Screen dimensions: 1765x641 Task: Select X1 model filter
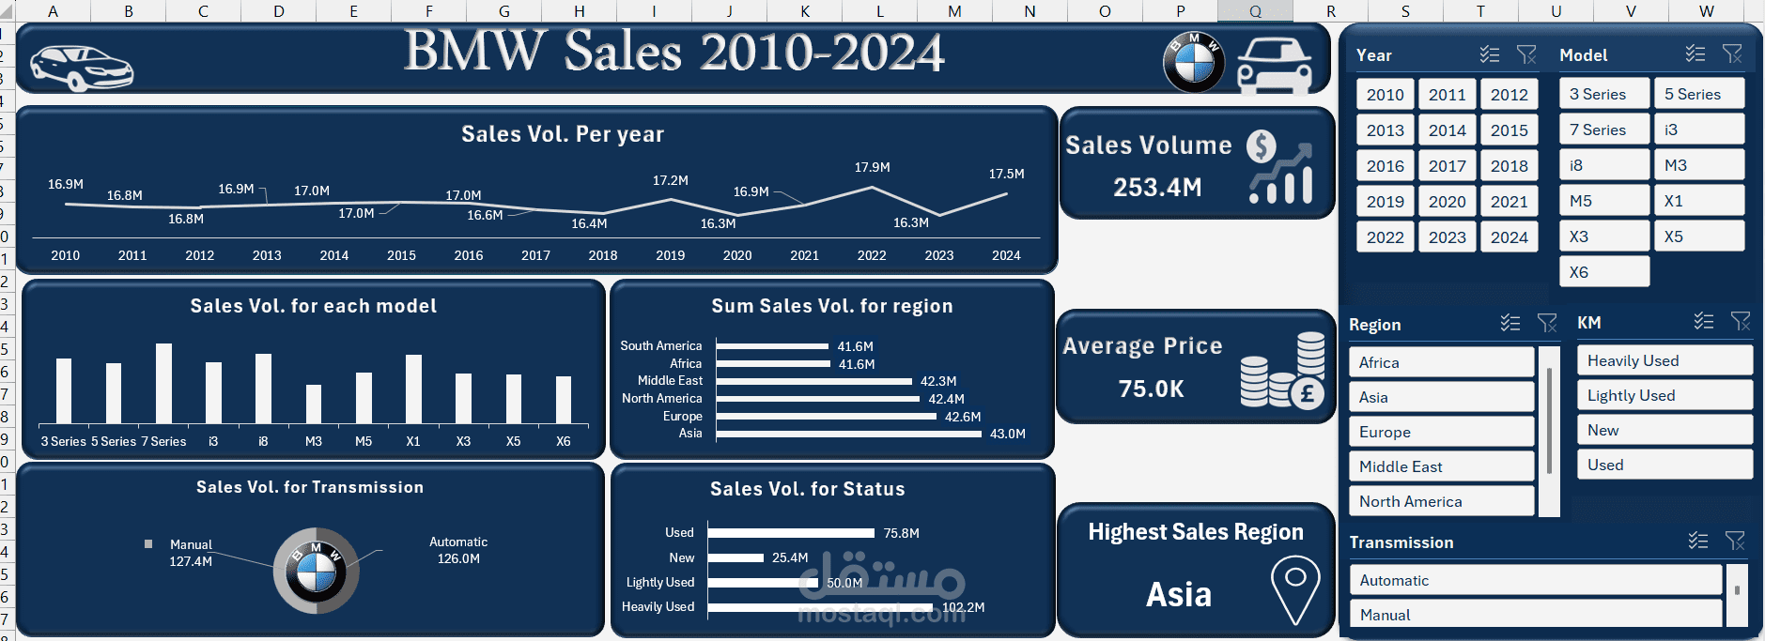click(1699, 201)
